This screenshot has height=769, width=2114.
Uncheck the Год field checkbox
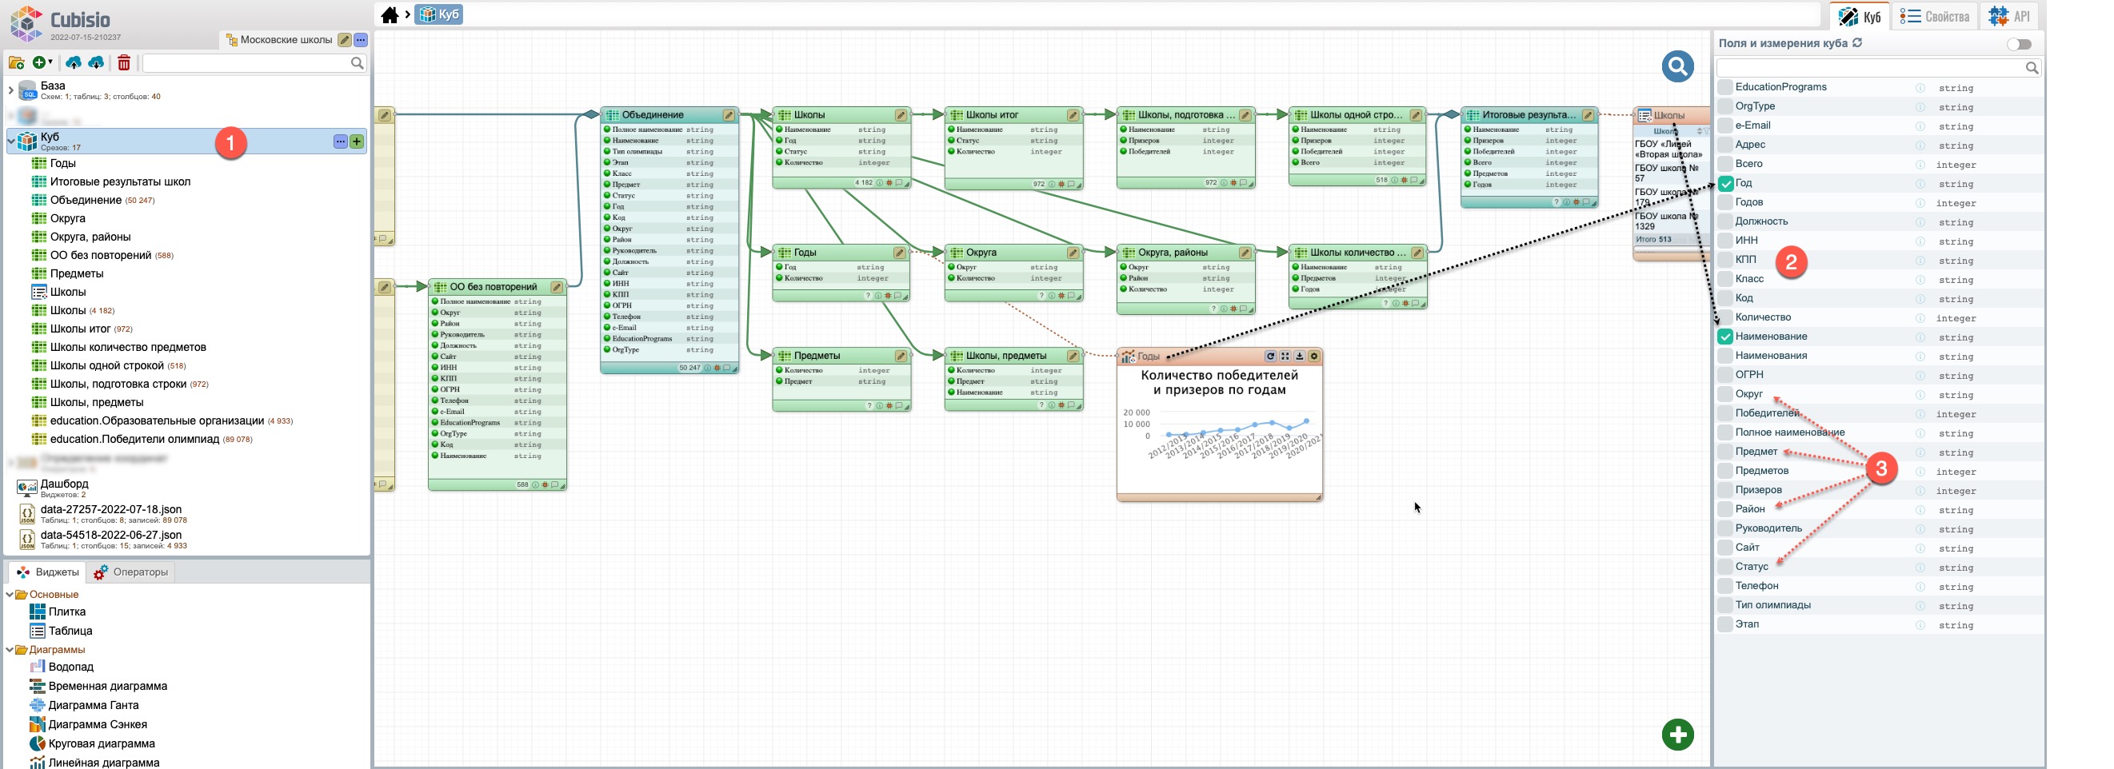(x=1725, y=184)
